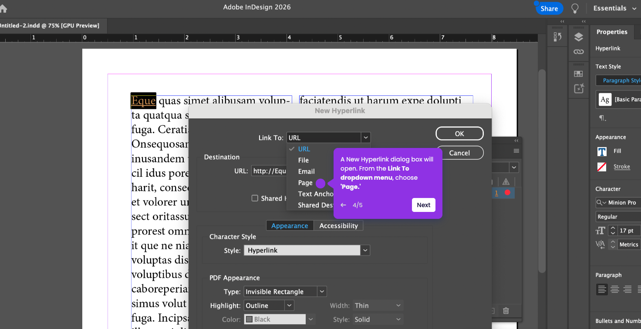Expand the Link To dropdown arrow
Viewport: 641px width, 329px height.
pos(366,138)
